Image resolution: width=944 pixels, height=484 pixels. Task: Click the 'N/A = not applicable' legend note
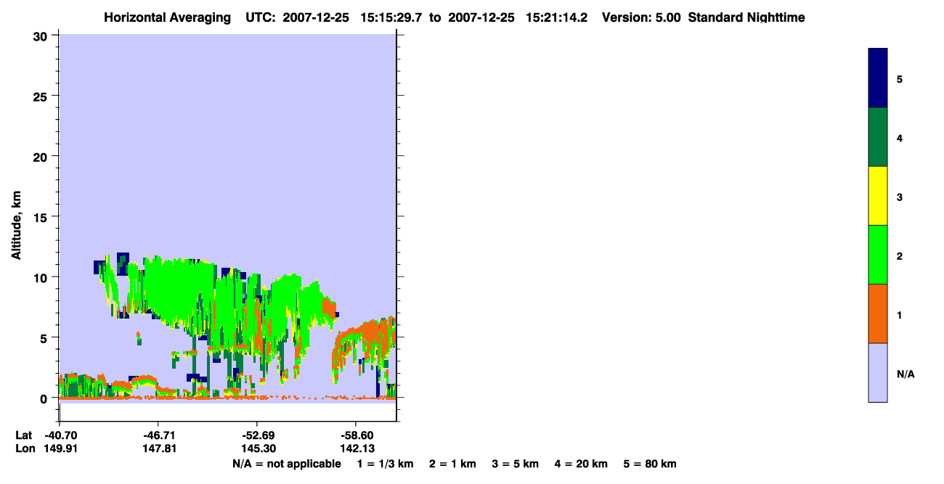(x=286, y=464)
